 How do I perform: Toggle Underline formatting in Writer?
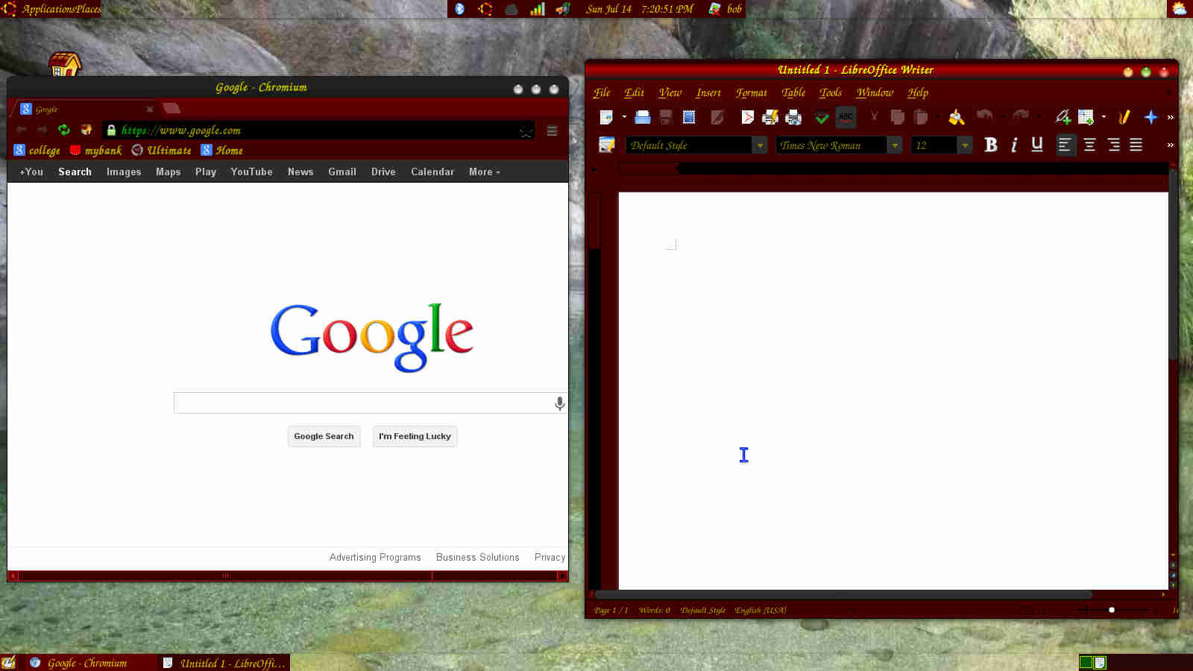(1037, 145)
